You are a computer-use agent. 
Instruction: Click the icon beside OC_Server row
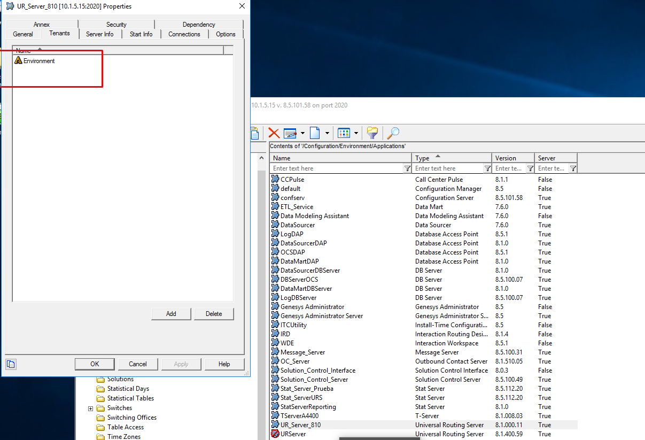click(x=275, y=361)
